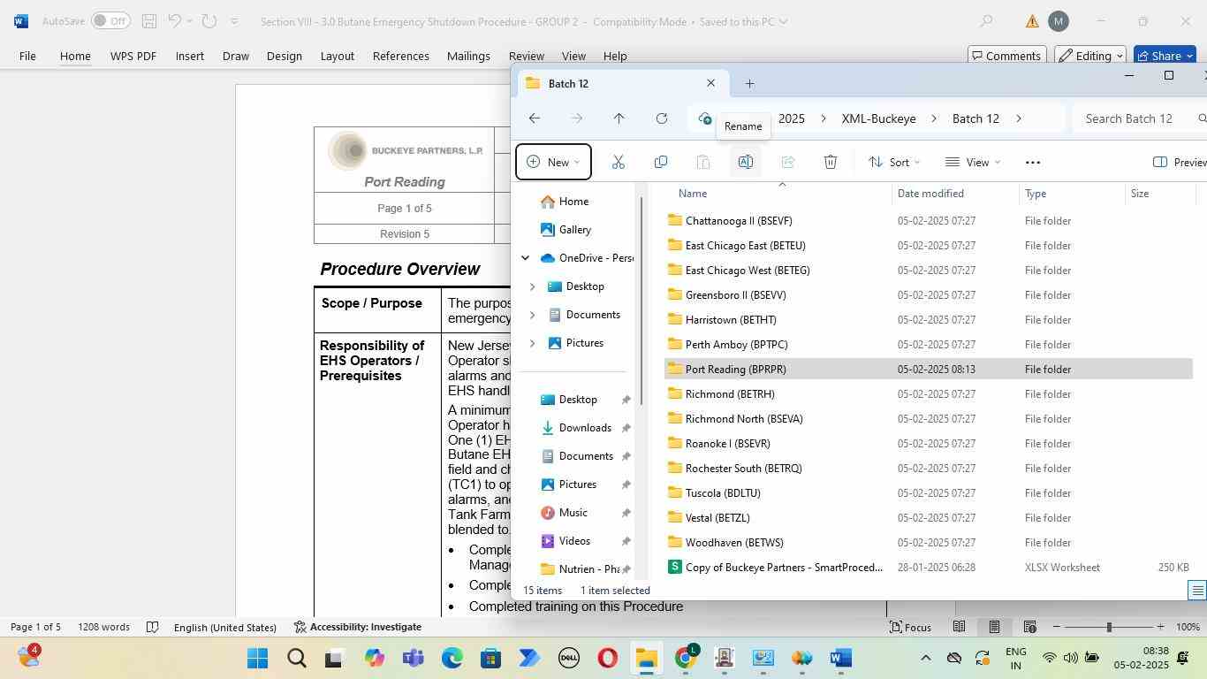Open the Review ribbon tab
1207x679 pixels.
click(x=526, y=56)
